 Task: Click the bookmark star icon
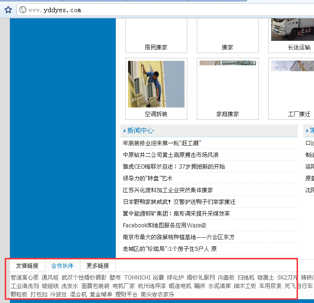8,9
